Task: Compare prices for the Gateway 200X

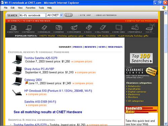Action: (x=83, y=83)
